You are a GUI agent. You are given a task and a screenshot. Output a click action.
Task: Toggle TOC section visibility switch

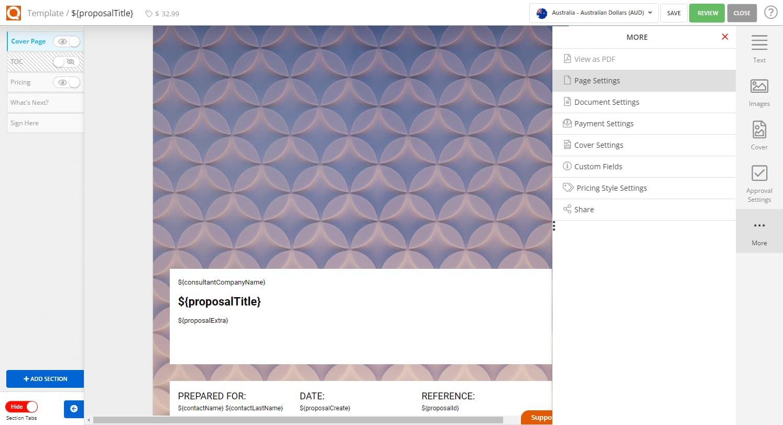pyautogui.click(x=66, y=62)
